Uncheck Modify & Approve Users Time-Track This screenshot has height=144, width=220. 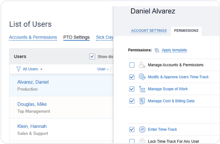point(132,77)
